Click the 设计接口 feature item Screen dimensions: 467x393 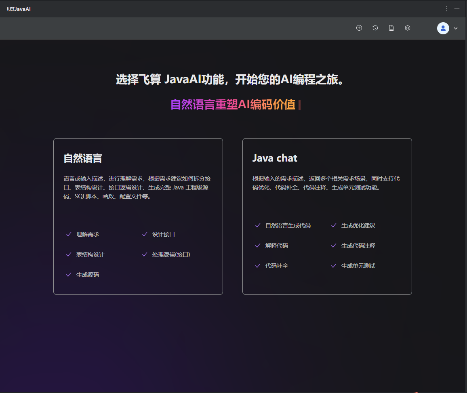pyautogui.click(x=164, y=234)
